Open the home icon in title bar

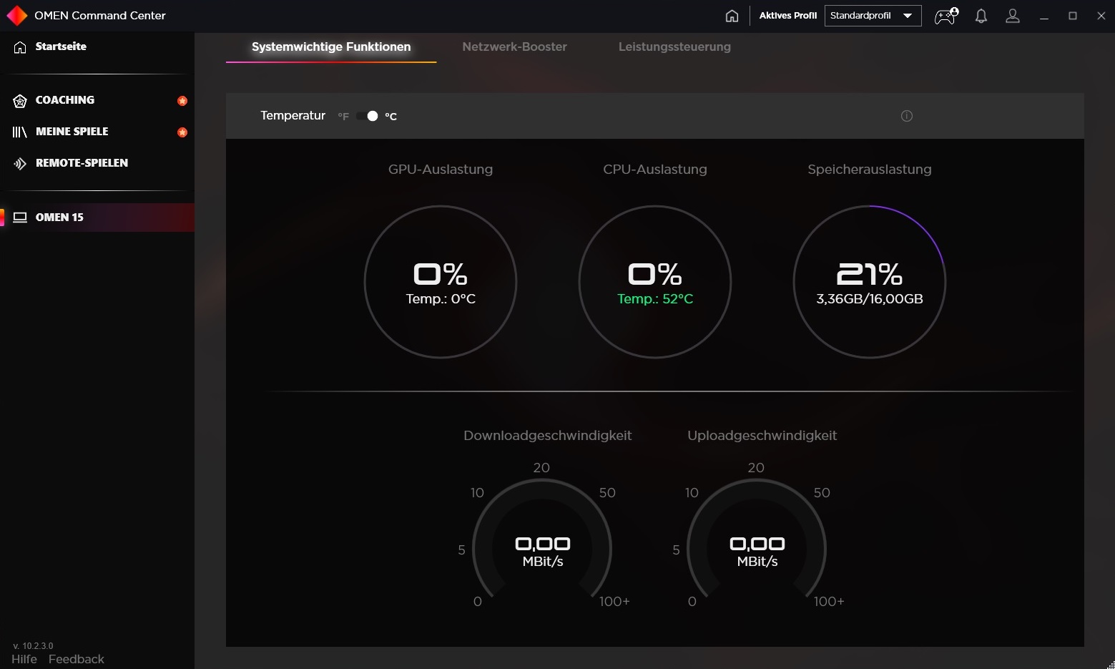732,16
